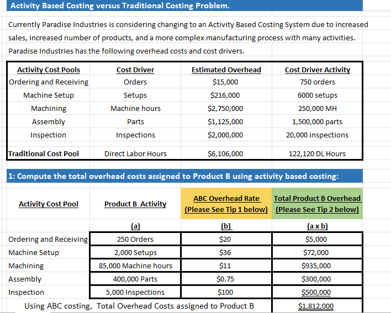Click the '5,000 Inspections' cell

135,292
